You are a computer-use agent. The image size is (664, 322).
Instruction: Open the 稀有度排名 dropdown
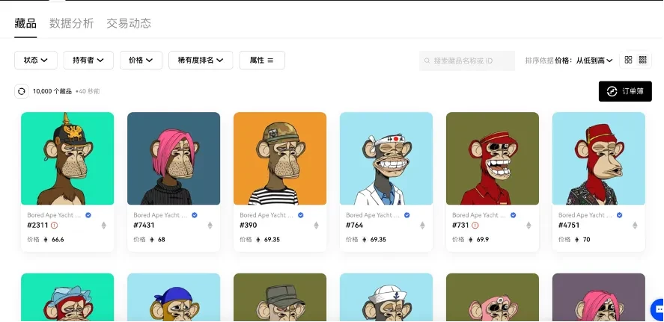point(201,60)
